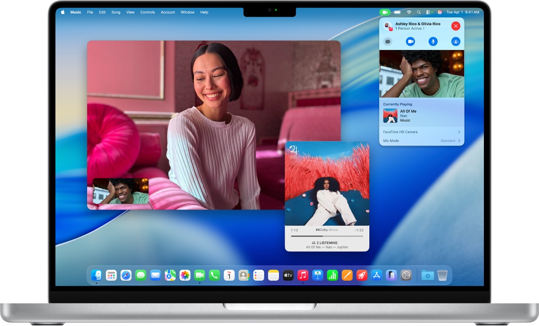Image resolution: width=539 pixels, height=326 pixels.
Task: Open the Controls menu
Action: pos(147,12)
